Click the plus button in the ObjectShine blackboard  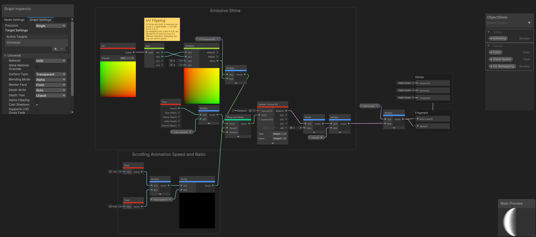pos(529,23)
